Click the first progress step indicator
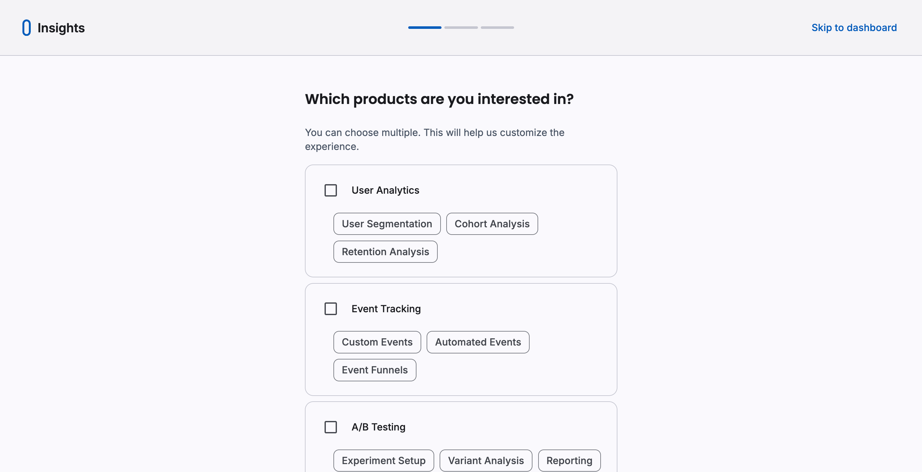The width and height of the screenshot is (922, 472). pos(424,27)
